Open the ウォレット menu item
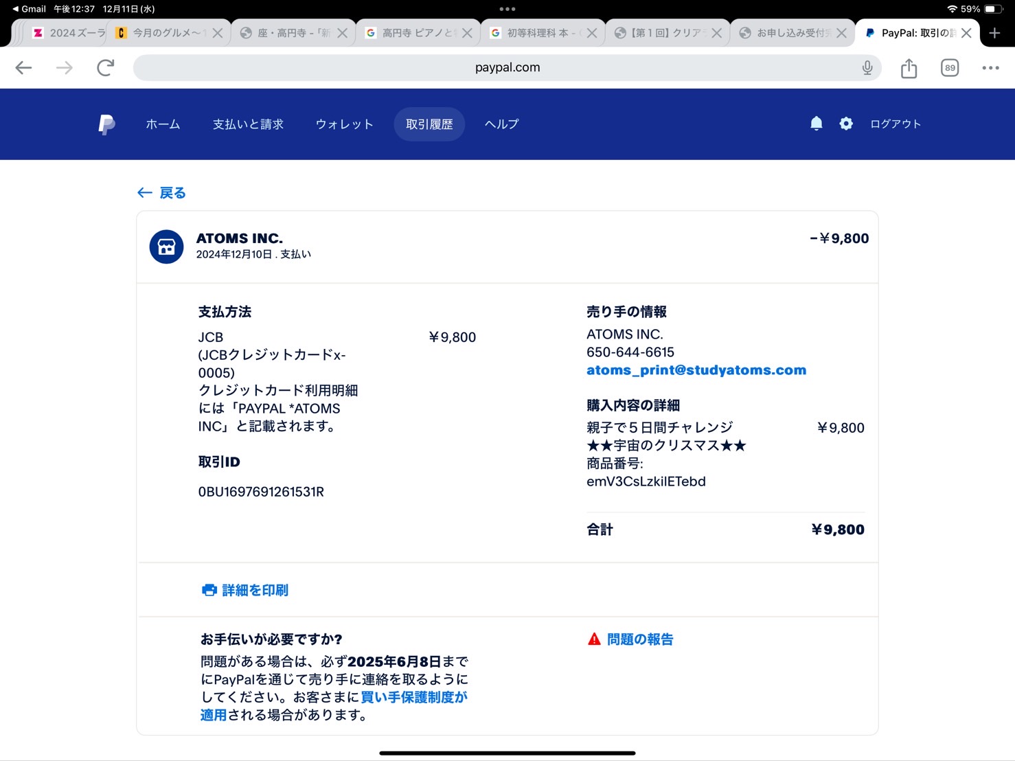 344,124
